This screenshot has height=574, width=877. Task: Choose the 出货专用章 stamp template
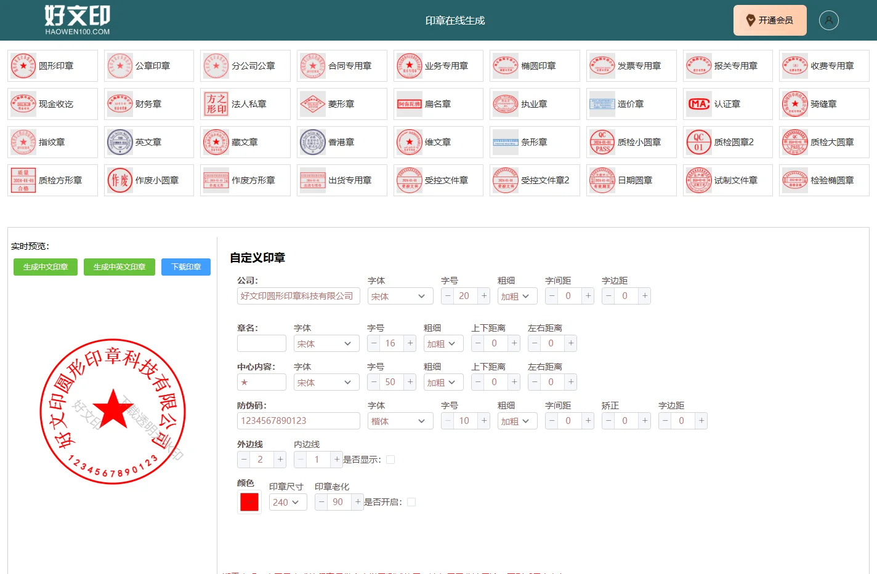(342, 180)
